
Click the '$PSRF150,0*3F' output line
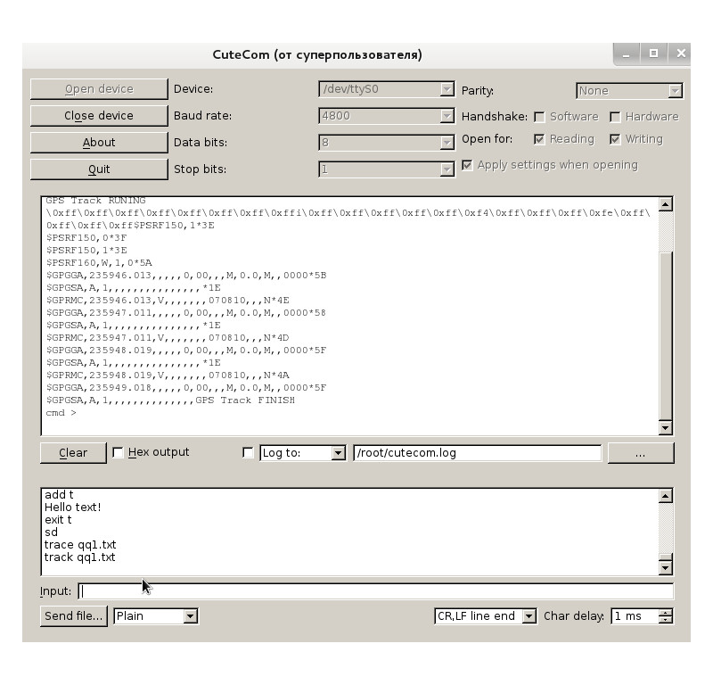(86, 237)
